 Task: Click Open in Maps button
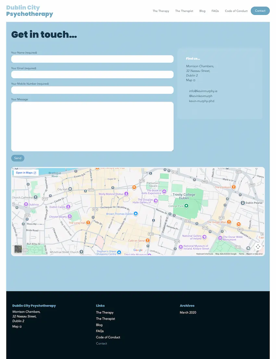point(26,173)
